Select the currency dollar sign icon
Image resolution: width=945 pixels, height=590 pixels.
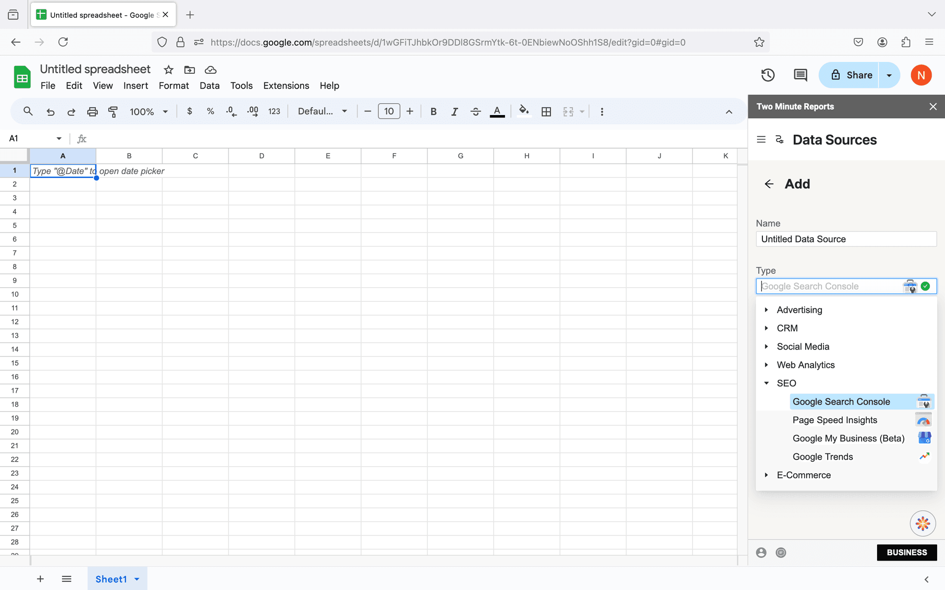190,112
